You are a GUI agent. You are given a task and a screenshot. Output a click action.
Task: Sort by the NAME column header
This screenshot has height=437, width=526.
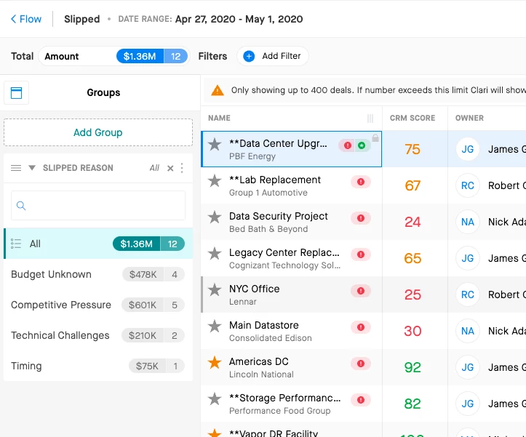219,118
